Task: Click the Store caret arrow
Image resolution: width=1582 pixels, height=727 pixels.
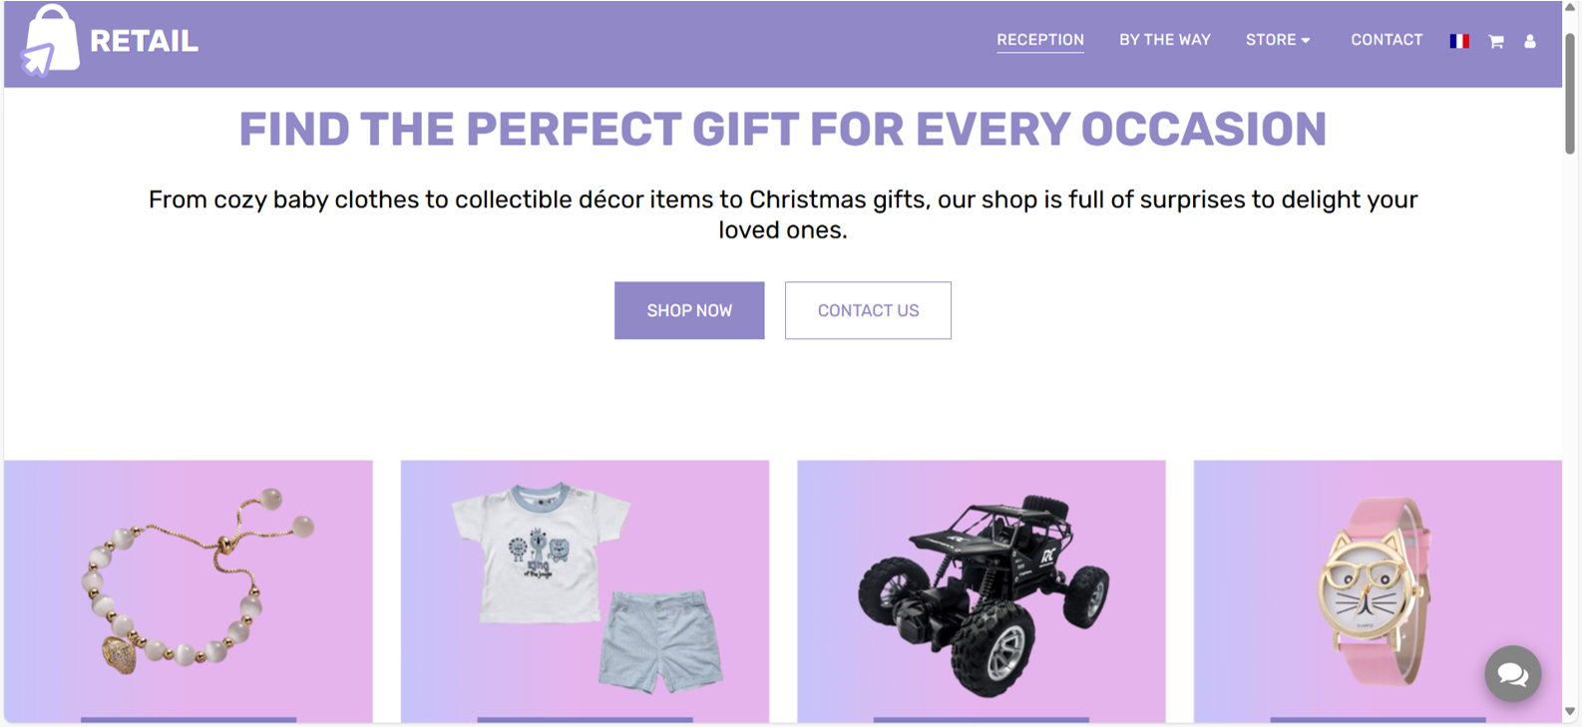Action: (x=1306, y=41)
